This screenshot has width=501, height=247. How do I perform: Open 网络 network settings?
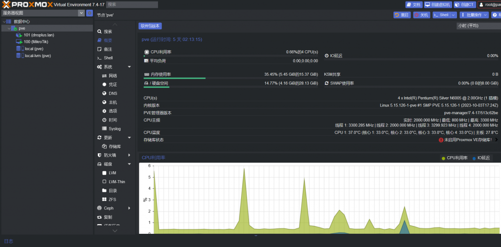point(113,76)
